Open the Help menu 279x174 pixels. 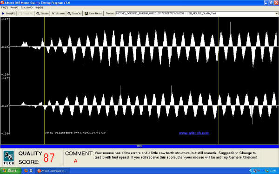click(x=39, y=7)
